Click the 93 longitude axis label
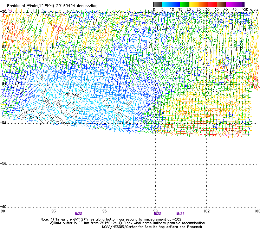 pyautogui.click(x=54, y=211)
